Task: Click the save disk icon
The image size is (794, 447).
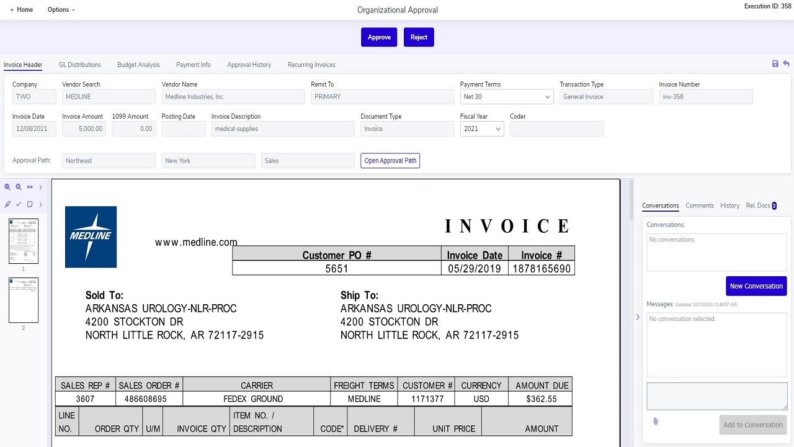Action: (x=775, y=64)
